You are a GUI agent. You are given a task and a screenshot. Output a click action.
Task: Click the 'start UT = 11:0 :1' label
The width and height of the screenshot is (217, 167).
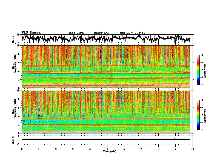click(132, 33)
